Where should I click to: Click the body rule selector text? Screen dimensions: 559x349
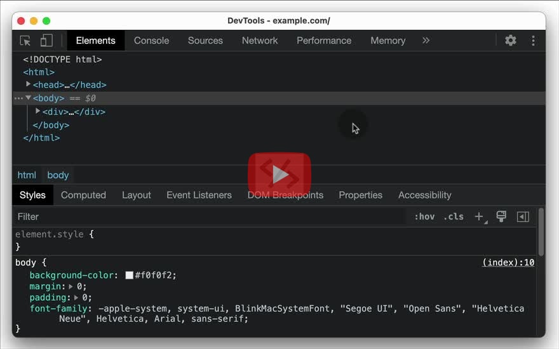click(25, 263)
